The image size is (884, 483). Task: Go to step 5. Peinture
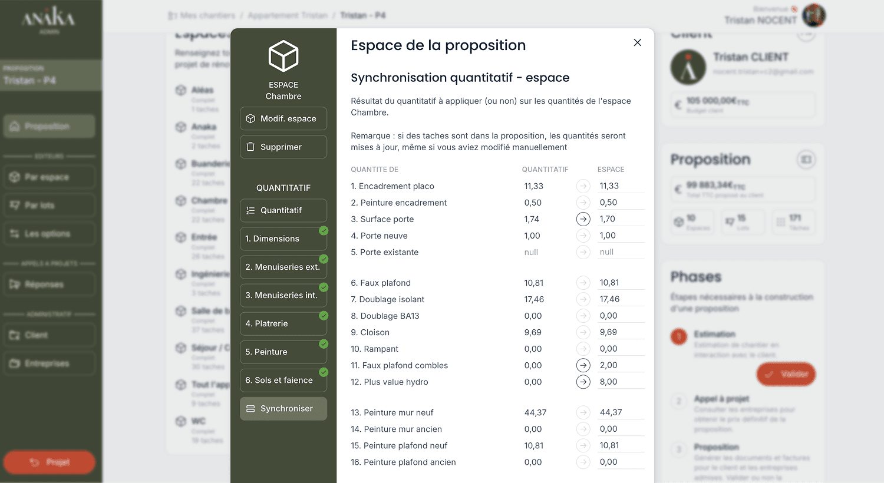(283, 352)
